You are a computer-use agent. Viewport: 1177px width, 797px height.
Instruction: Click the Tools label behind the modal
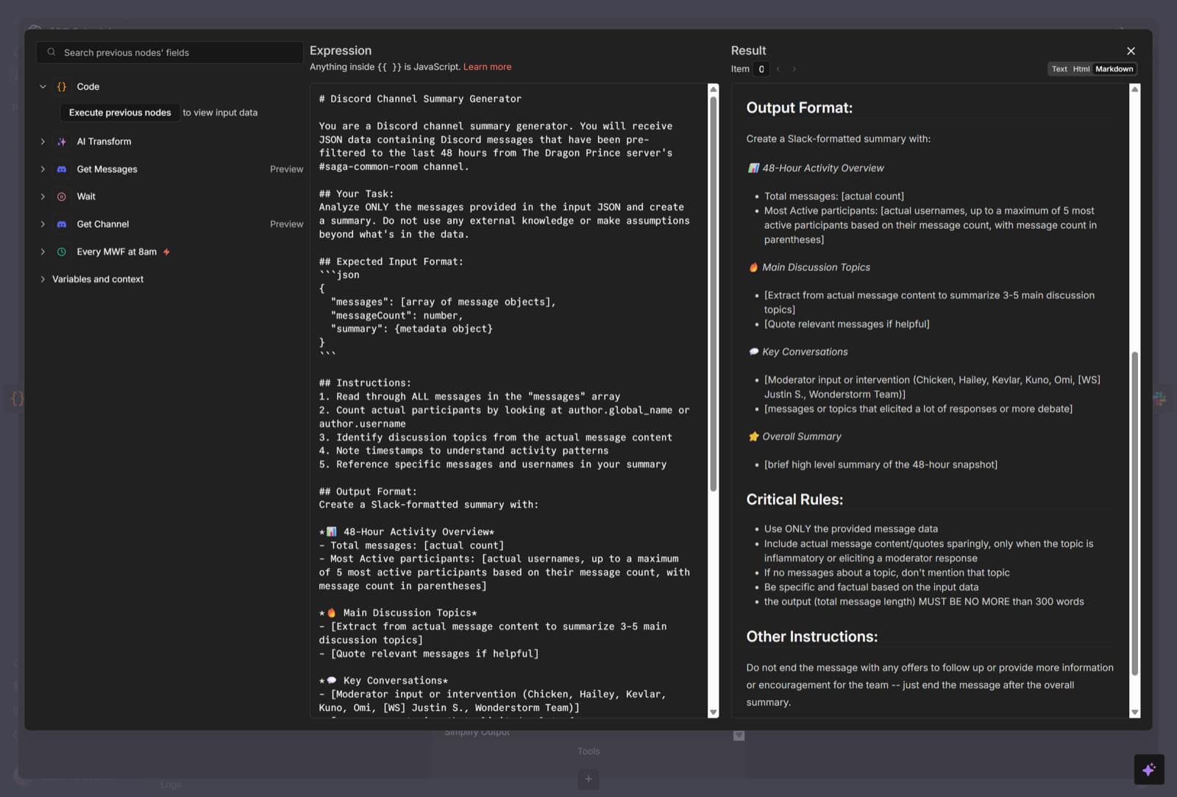(588, 751)
